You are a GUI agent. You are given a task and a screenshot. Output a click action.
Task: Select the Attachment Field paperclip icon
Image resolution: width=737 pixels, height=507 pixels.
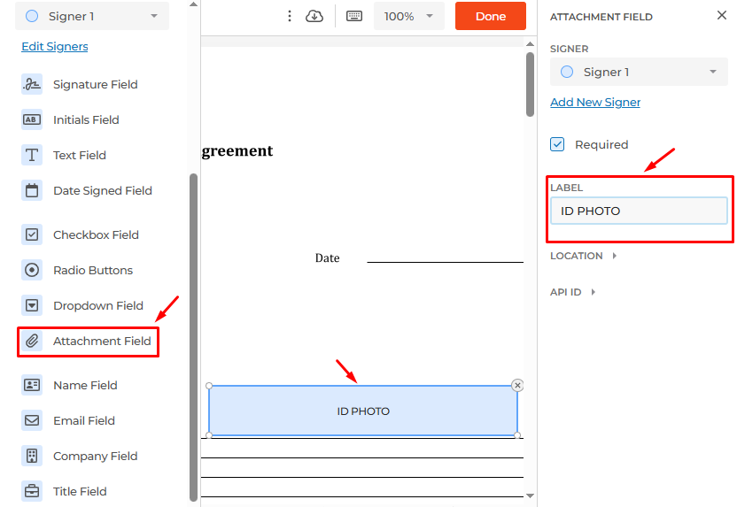[32, 341]
